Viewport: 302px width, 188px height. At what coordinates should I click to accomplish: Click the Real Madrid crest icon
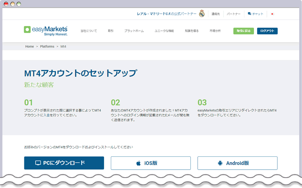pyautogui.click(x=202, y=14)
